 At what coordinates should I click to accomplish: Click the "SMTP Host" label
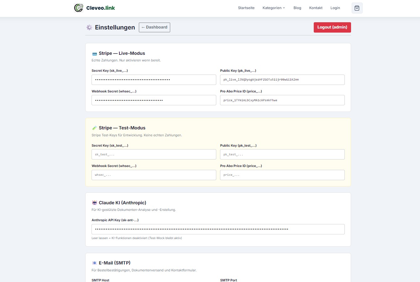click(101, 280)
